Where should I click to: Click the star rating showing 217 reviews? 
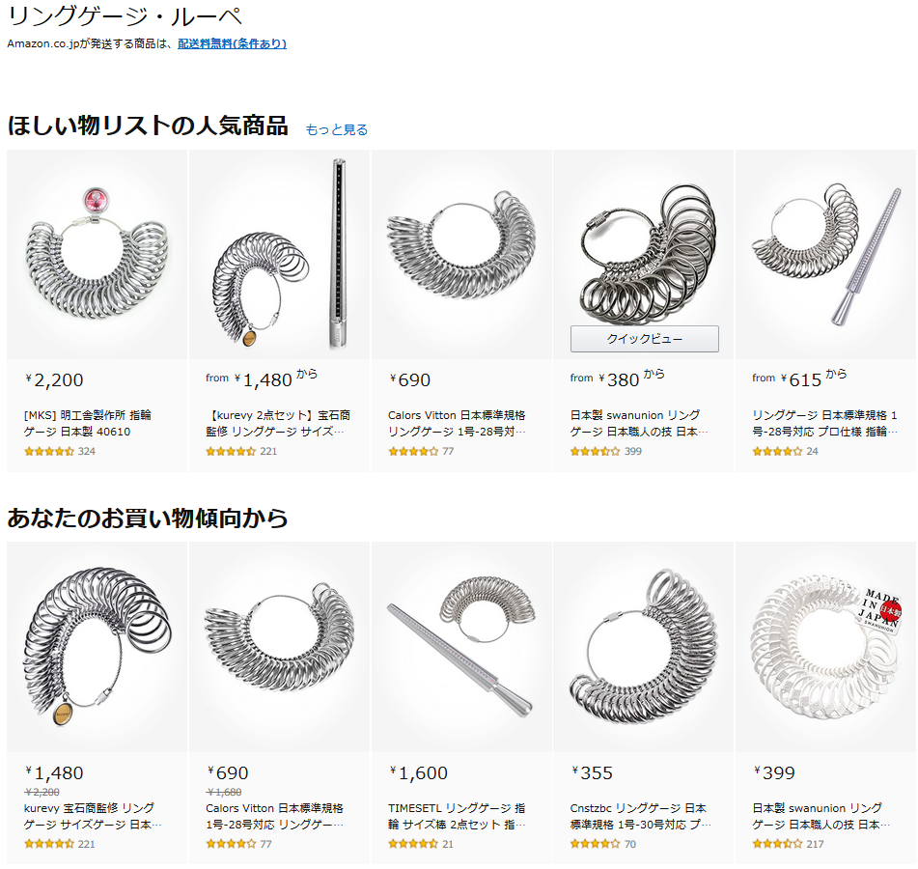pyautogui.click(x=788, y=845)
